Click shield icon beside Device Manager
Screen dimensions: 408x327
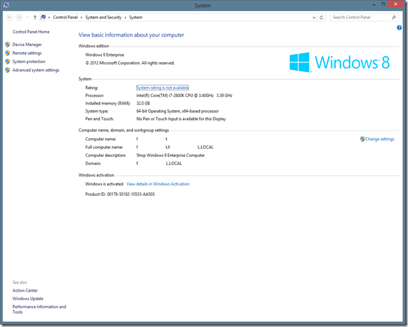click(8, 45)
